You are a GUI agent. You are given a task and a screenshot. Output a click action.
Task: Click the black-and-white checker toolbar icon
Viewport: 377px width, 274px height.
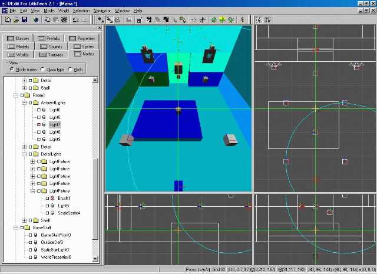click(166, 19)
